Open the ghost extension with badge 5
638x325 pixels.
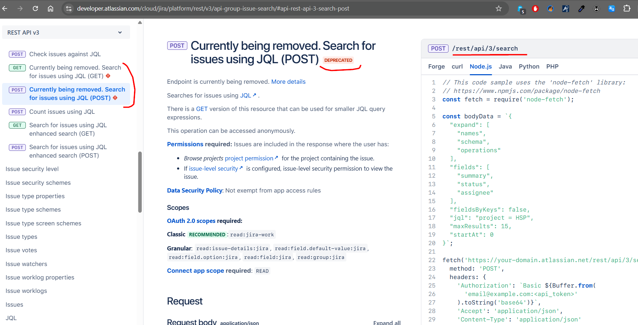tap(521, 9)
